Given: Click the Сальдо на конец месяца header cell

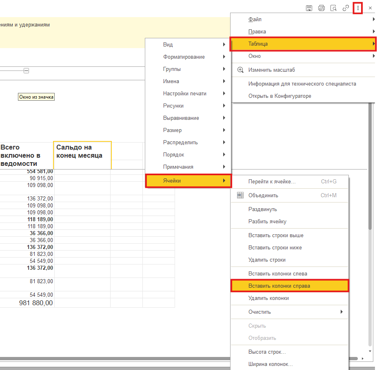Looking at the screenshot, I should coord(82,155).
